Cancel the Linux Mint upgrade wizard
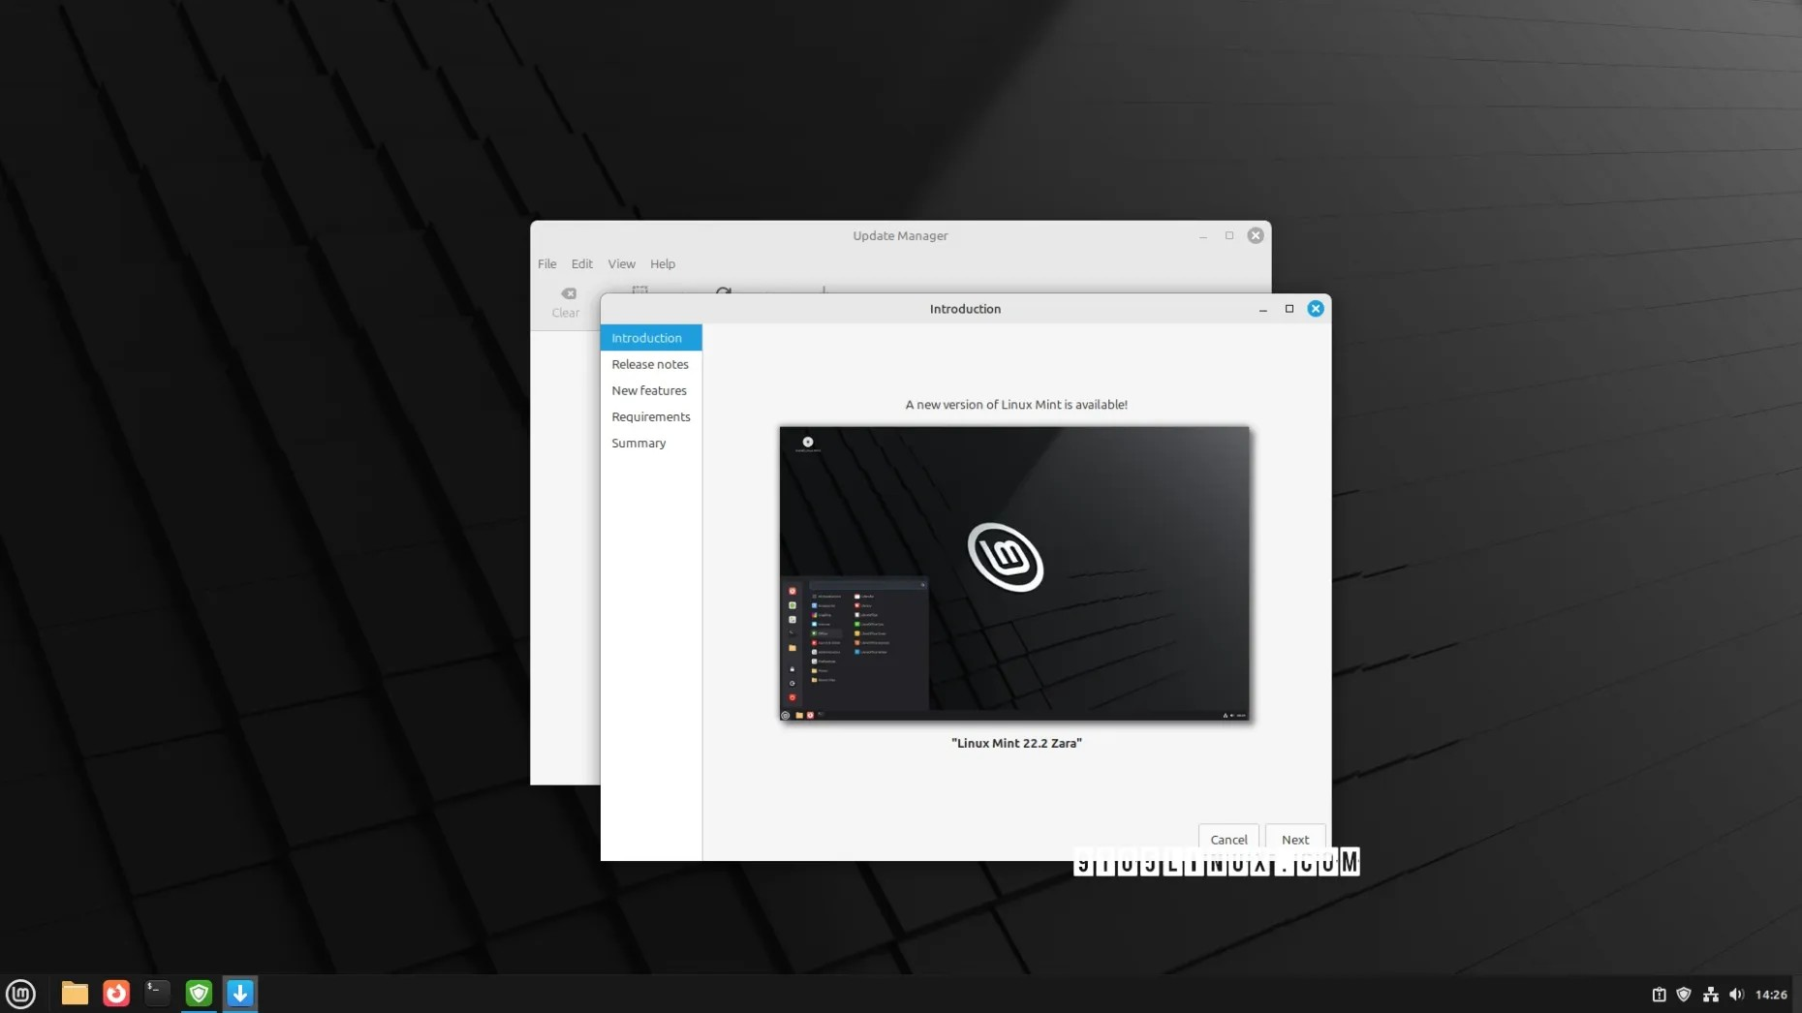The height and width of the screenshot is (1013, 1802). click(1227, 839)
